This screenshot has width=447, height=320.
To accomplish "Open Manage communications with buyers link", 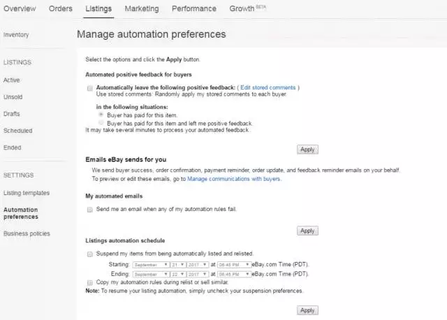I will pos(234,179).
